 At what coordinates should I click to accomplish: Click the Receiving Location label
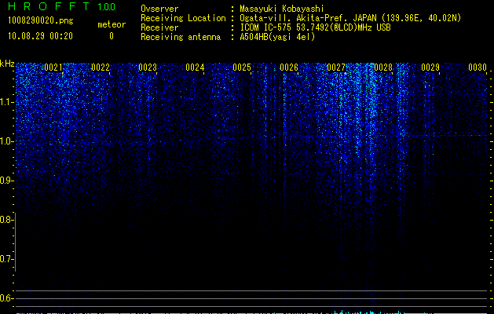(183, 18)
